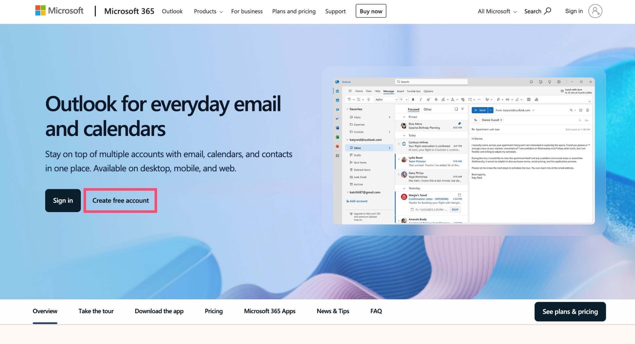Screen dimensions: 635x344
Task: Select the Overview tab
Action: pos(45,311)
